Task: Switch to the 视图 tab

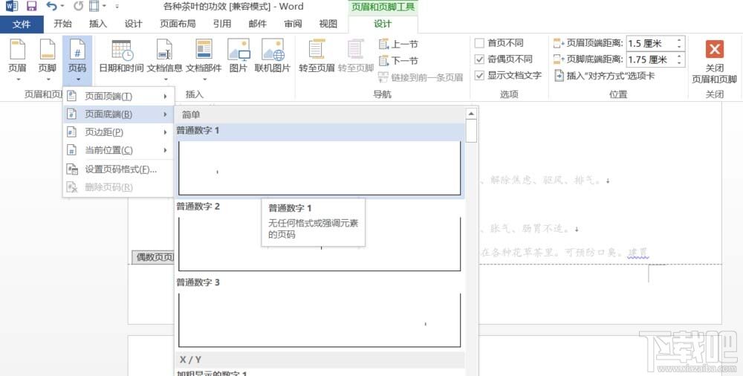Action: coord(328,24)
